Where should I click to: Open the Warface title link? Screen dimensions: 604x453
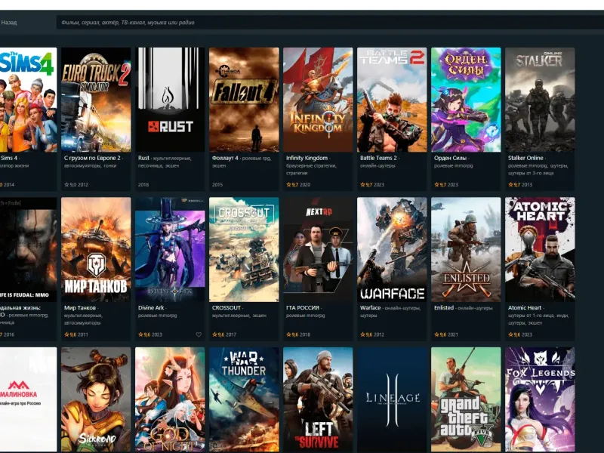pyautogui.click(x=370, y=308)
